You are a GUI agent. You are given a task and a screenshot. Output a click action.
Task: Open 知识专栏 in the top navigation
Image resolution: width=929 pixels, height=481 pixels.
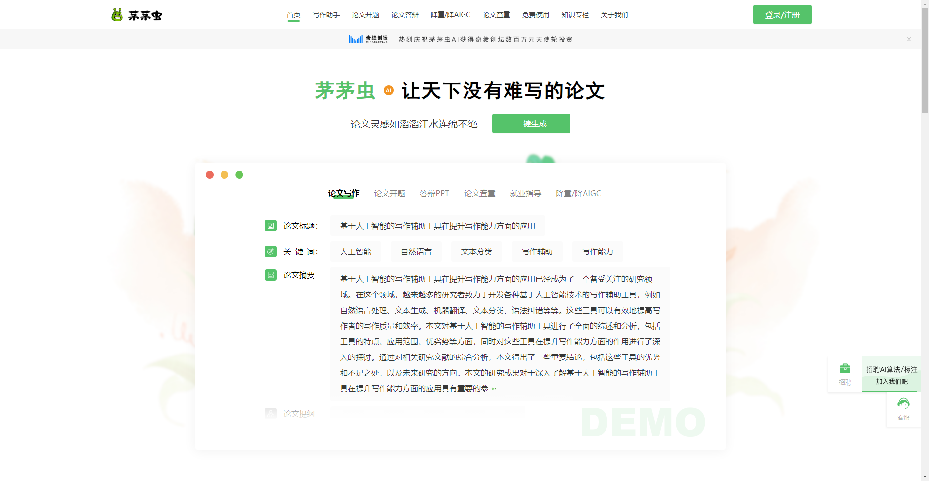point(575,15)
